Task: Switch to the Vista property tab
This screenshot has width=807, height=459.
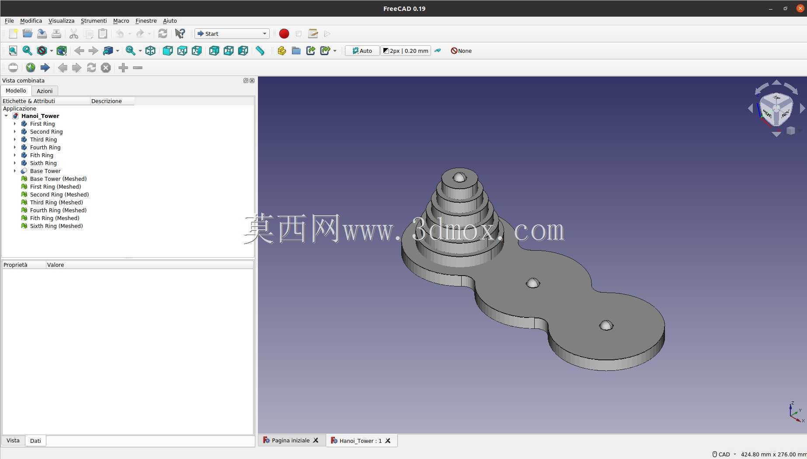Action: click(x=13, y=440)
